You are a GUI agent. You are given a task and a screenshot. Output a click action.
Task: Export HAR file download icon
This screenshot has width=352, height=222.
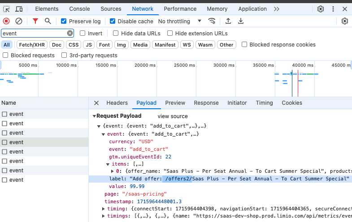[x=241, y=21]
